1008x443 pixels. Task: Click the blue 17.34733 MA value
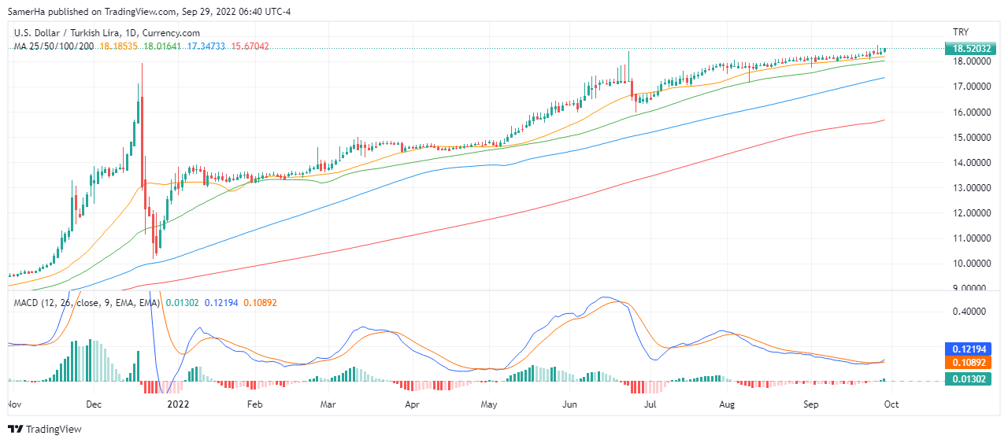pos(206,46)
